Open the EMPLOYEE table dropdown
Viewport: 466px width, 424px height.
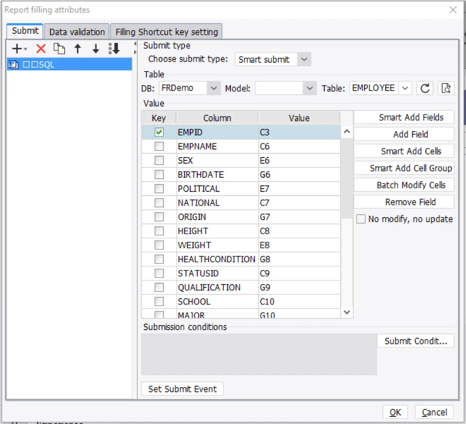(405, 88)
